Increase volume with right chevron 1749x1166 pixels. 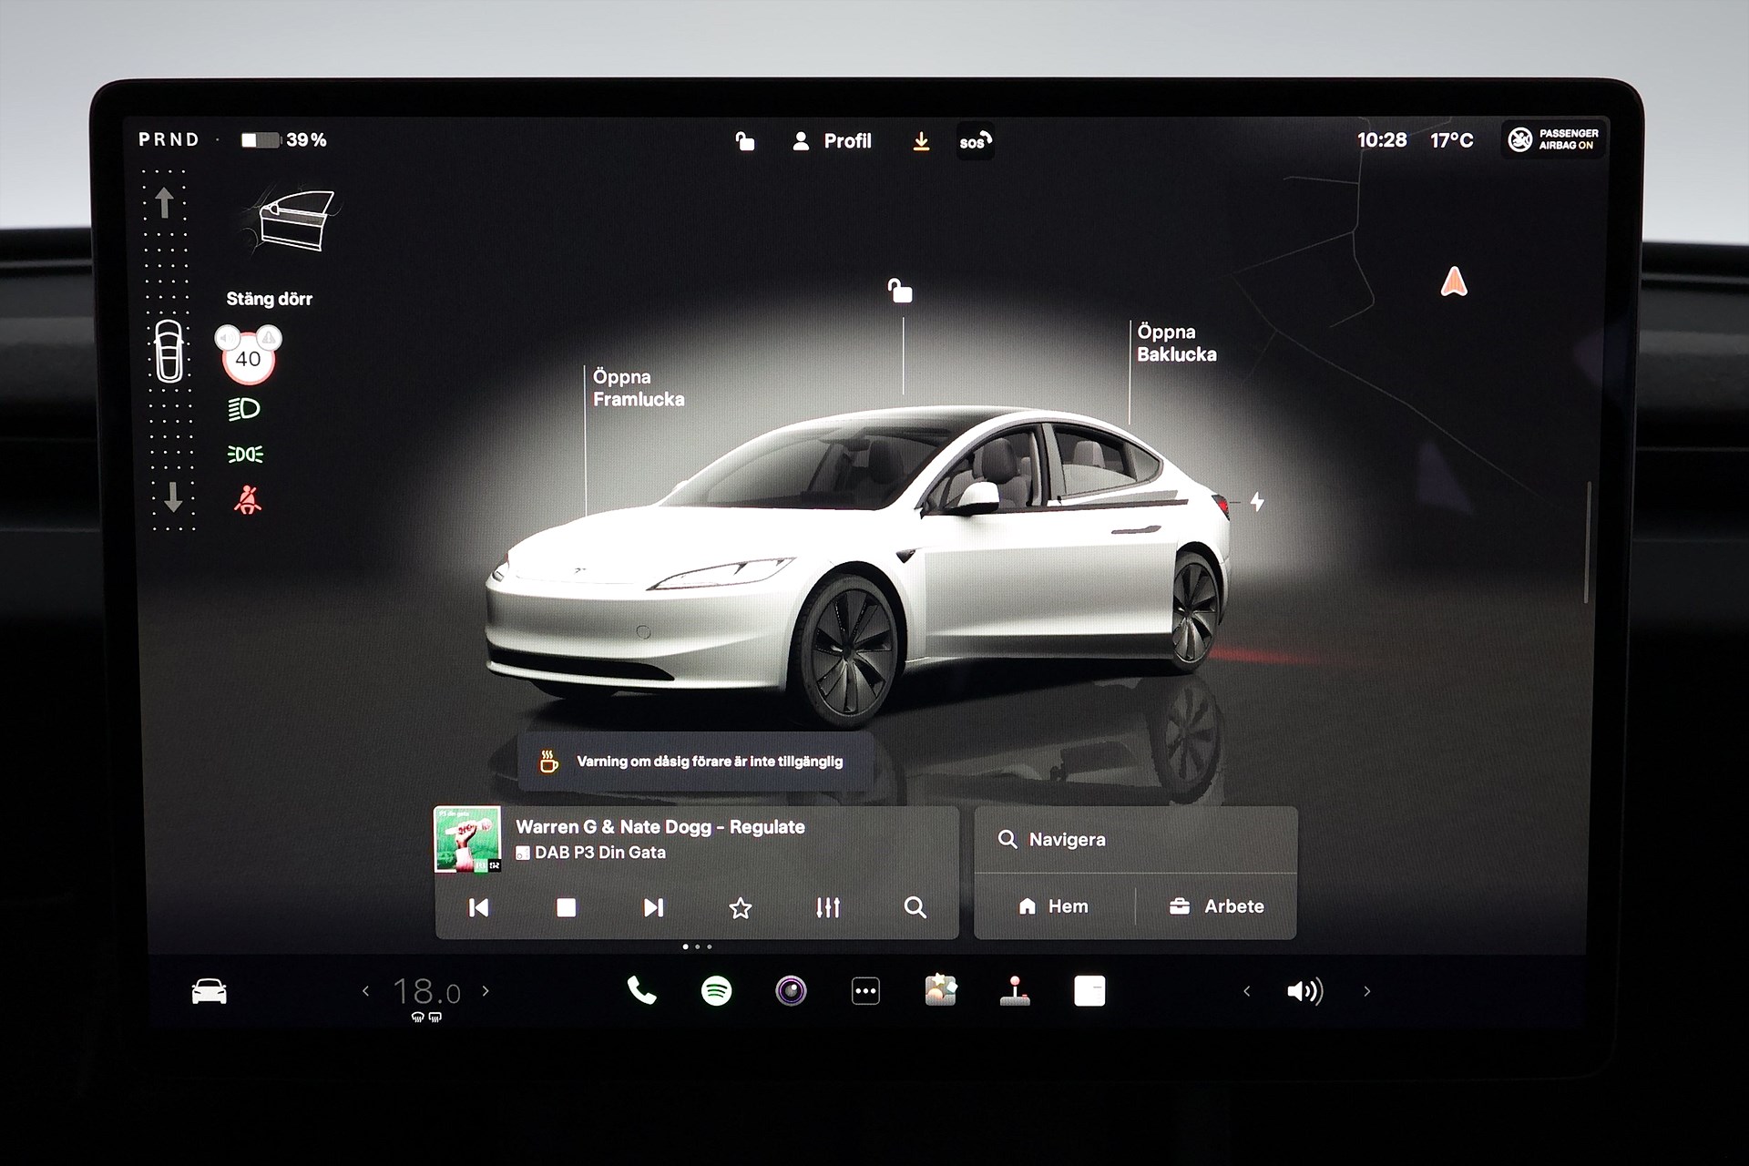[x=1366, y=991]
